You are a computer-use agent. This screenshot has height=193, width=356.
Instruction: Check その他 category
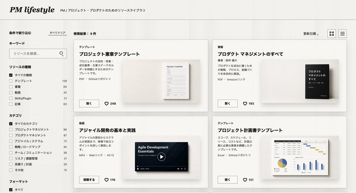coord(11,170)
